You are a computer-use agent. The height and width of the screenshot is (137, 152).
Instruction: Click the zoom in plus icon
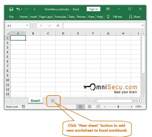pos(131,107)
